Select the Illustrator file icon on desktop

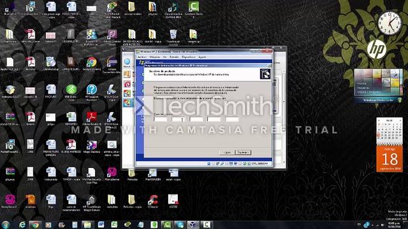click(x=31, y=202)
